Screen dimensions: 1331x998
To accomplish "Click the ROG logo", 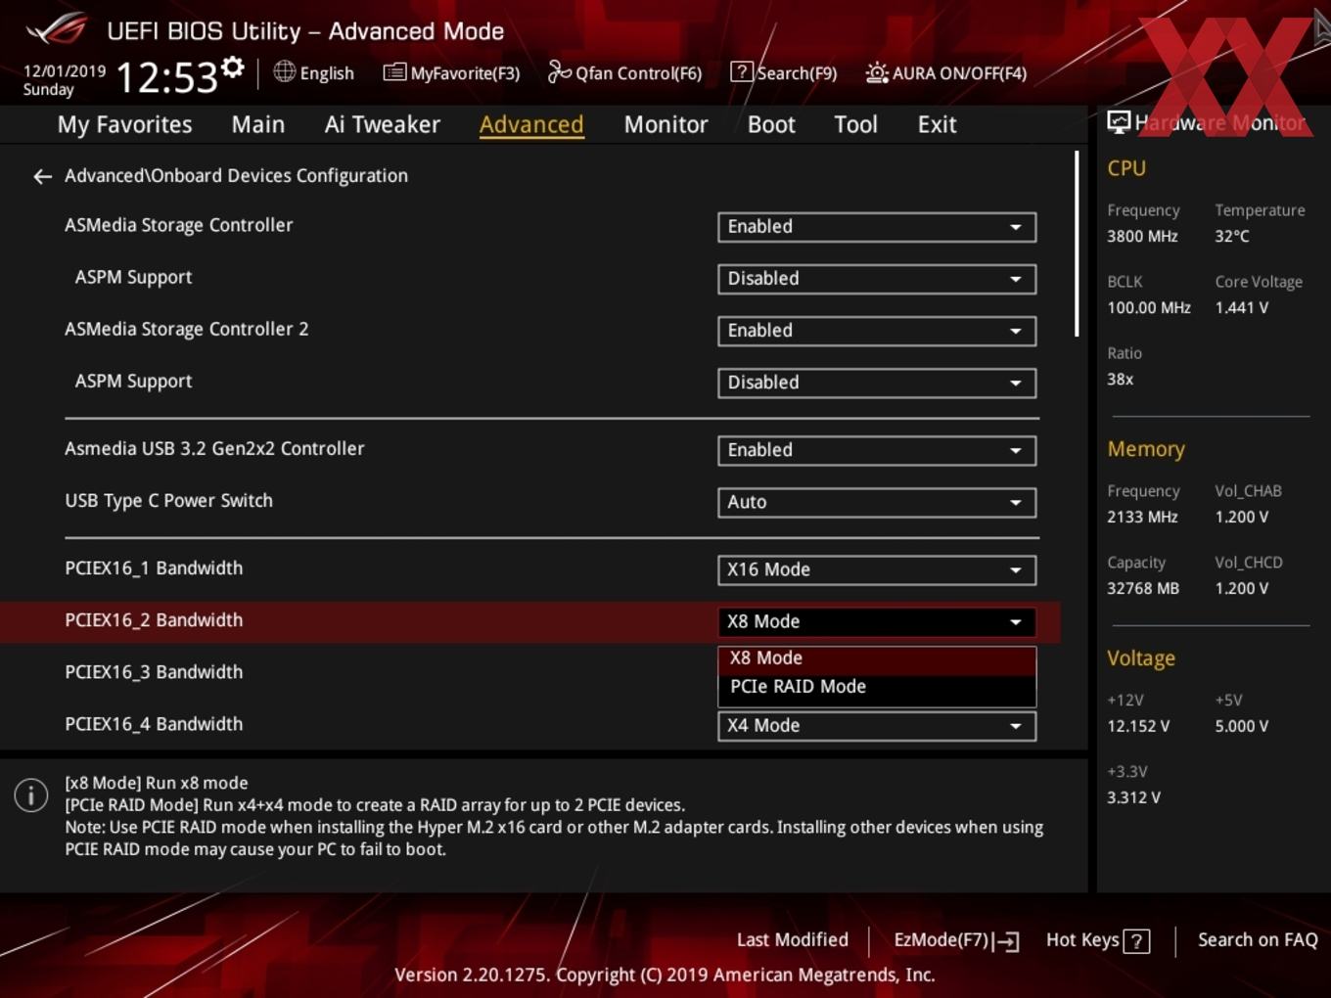I will click(x=57, y=29).
